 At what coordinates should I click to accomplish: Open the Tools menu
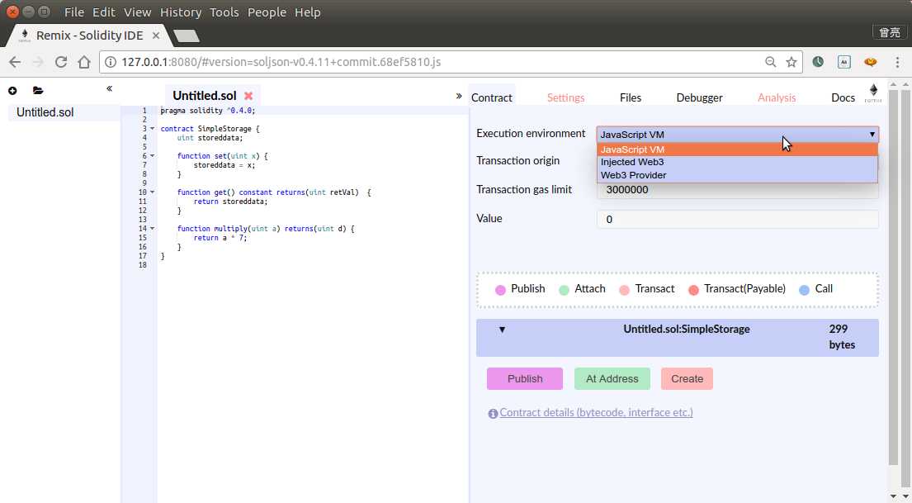pos(224,12)
